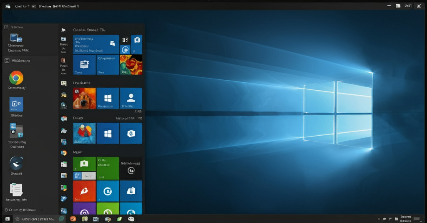Collapse the first section header in left panel

point(7,27)
